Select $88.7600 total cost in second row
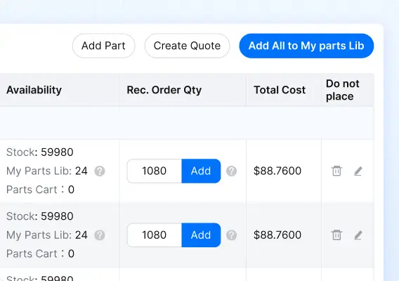The image size is (399, 281). [277, 235]
